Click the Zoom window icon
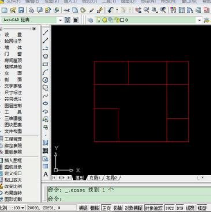The height and width of the screenshot is (212, 211). tap(155, 10)
